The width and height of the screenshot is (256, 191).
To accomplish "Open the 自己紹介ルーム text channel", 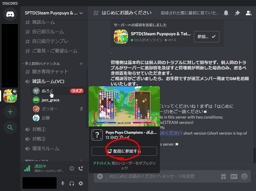I will 48,32.
